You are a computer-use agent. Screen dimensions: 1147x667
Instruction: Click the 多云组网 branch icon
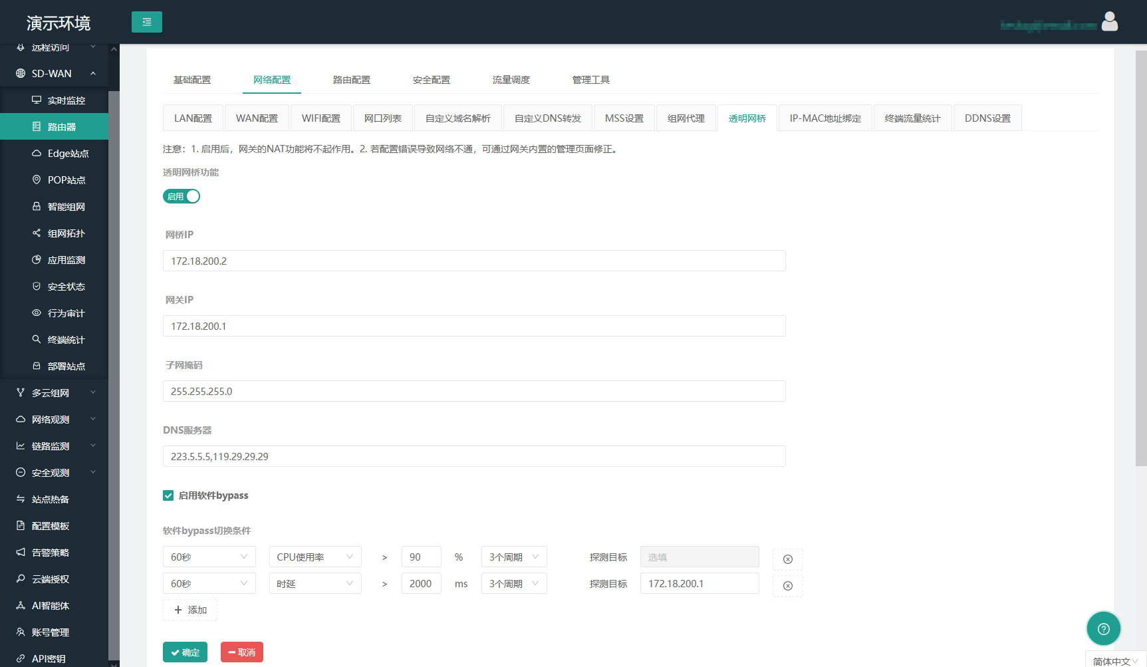(21, 392)
